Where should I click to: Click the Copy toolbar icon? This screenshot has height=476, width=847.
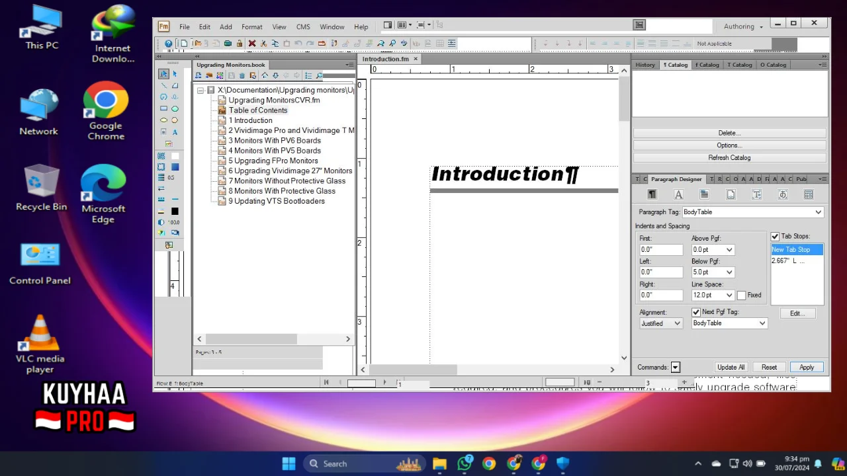pyautogui.click(x=275, y=44)
